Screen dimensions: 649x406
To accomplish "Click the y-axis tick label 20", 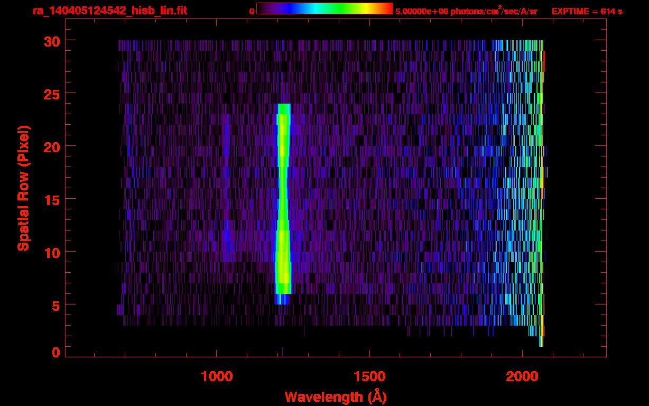I will pyautogui.click(x=51, y=146).
